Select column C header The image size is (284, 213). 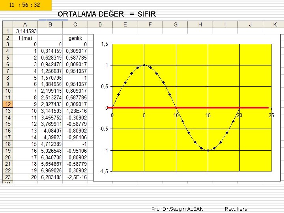coord(75,24)
